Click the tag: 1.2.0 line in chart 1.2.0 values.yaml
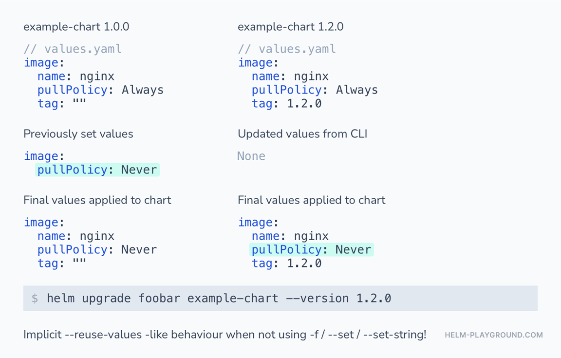Image resolution: width=561 pixels, height=358 pixels. click(286, 103)
